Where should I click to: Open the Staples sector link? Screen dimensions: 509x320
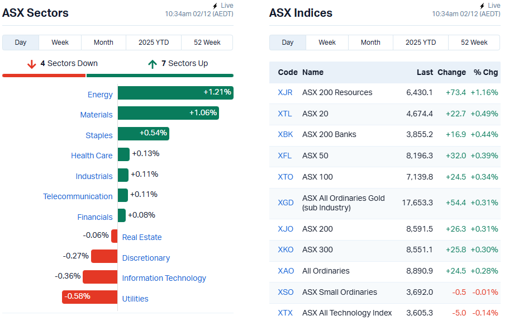(99, 135)
